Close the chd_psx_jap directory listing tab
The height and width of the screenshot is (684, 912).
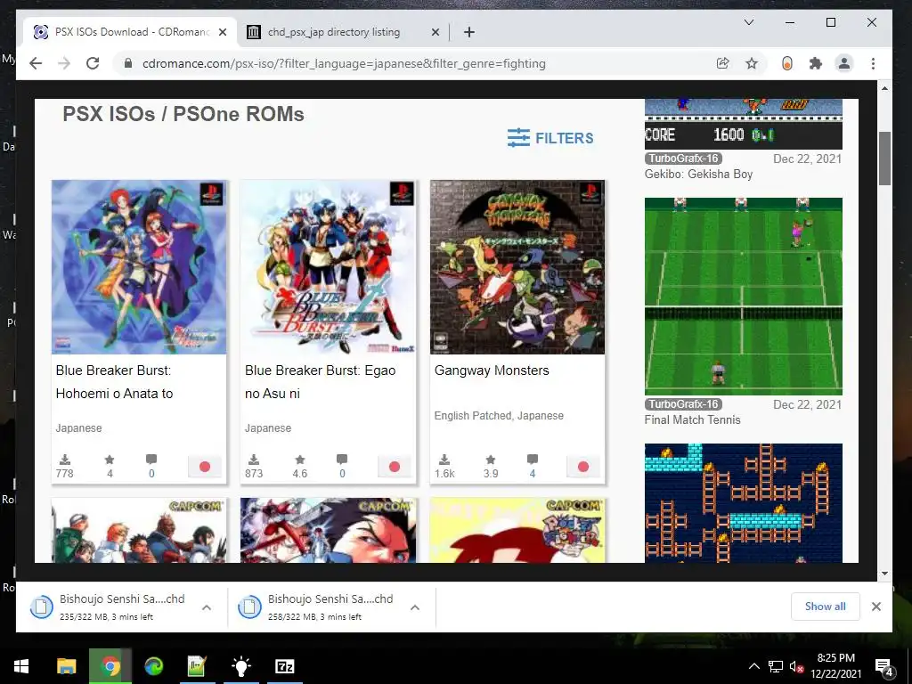(x=435, y=32)
